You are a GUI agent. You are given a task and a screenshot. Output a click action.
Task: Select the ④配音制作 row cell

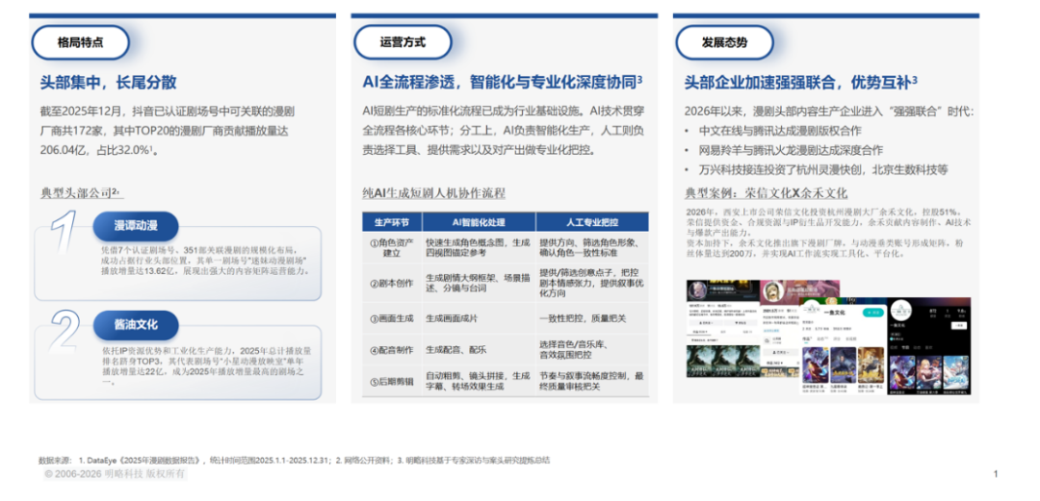click(392, 349)
